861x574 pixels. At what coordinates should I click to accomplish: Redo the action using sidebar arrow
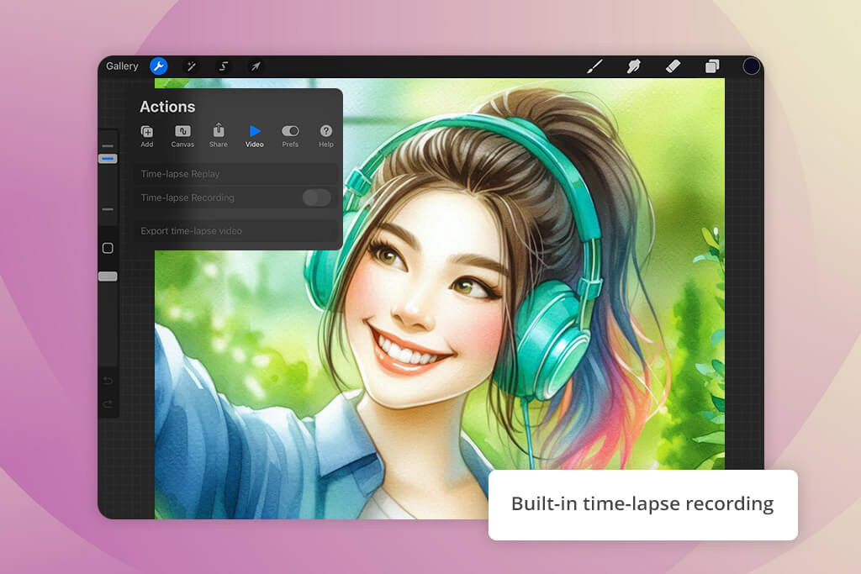tap(108, 404)
